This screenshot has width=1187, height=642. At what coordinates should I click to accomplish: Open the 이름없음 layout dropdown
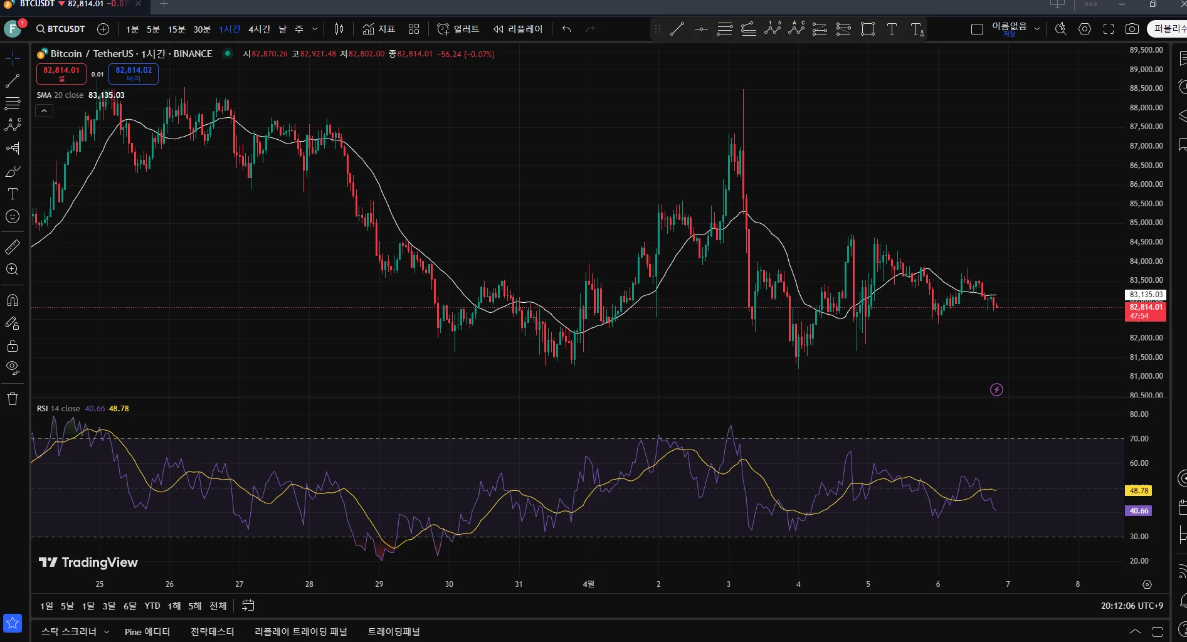coord(1037,29)
